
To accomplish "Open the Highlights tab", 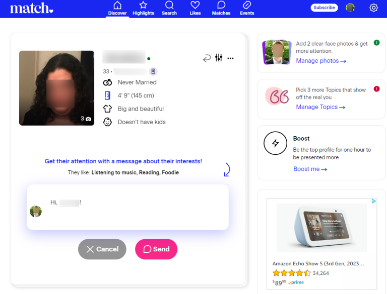I will [143, 9].
